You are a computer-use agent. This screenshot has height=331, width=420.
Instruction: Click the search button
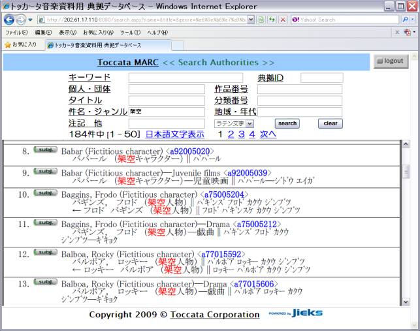click(x=287, y=123)
